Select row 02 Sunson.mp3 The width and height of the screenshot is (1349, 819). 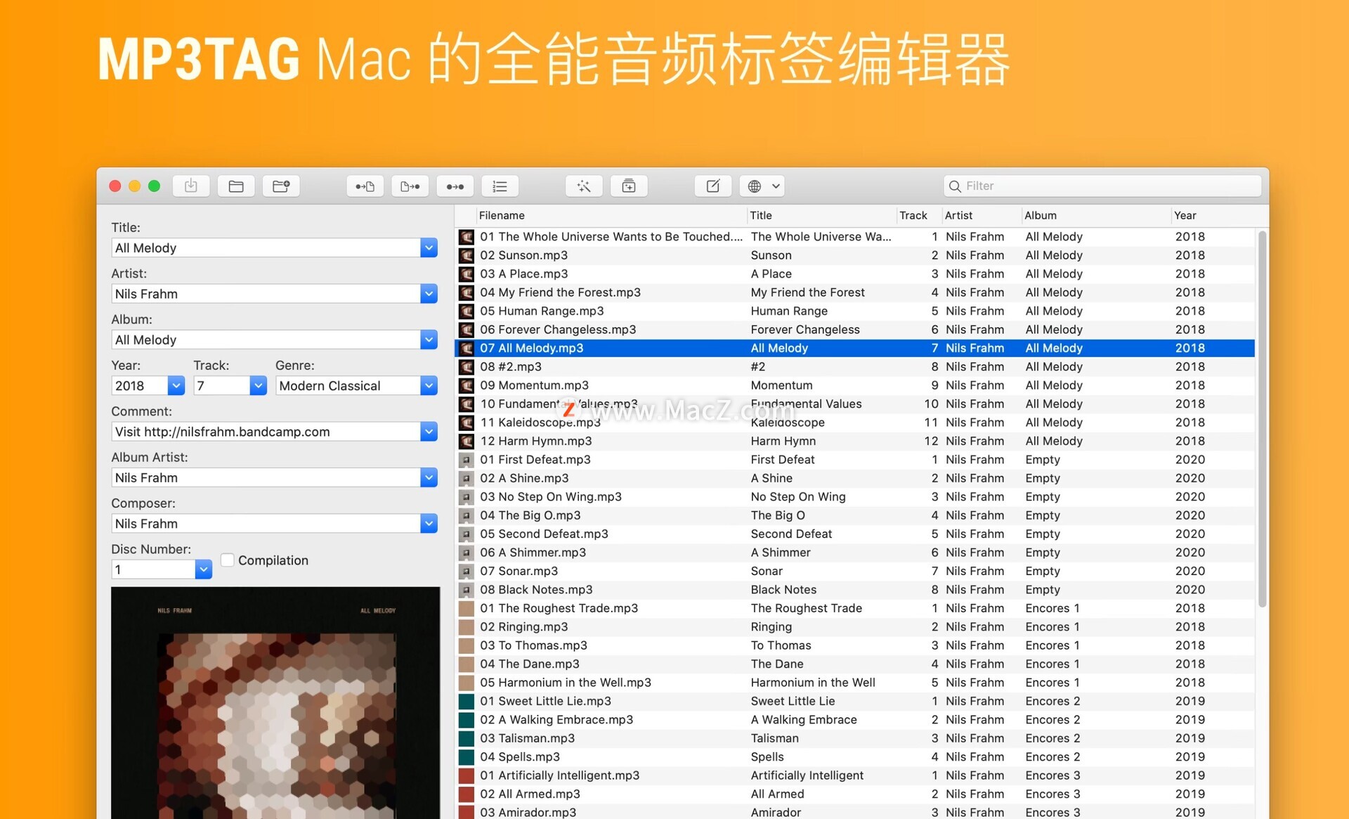pyautogui.click(x=855, y=255)
